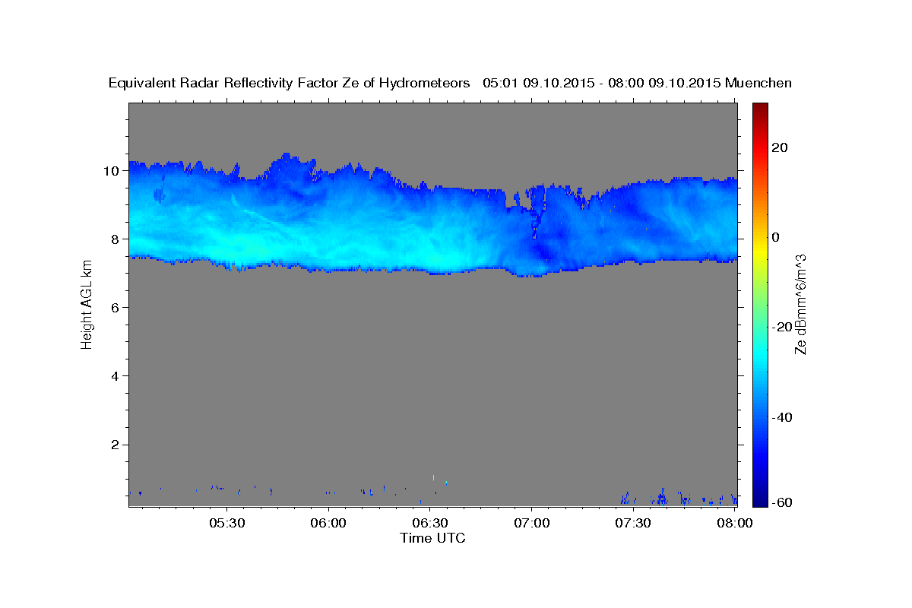Viewport: 912px width, 608px height.
Task: Click the 05:30 time tick label
Action: click(227, 524)
